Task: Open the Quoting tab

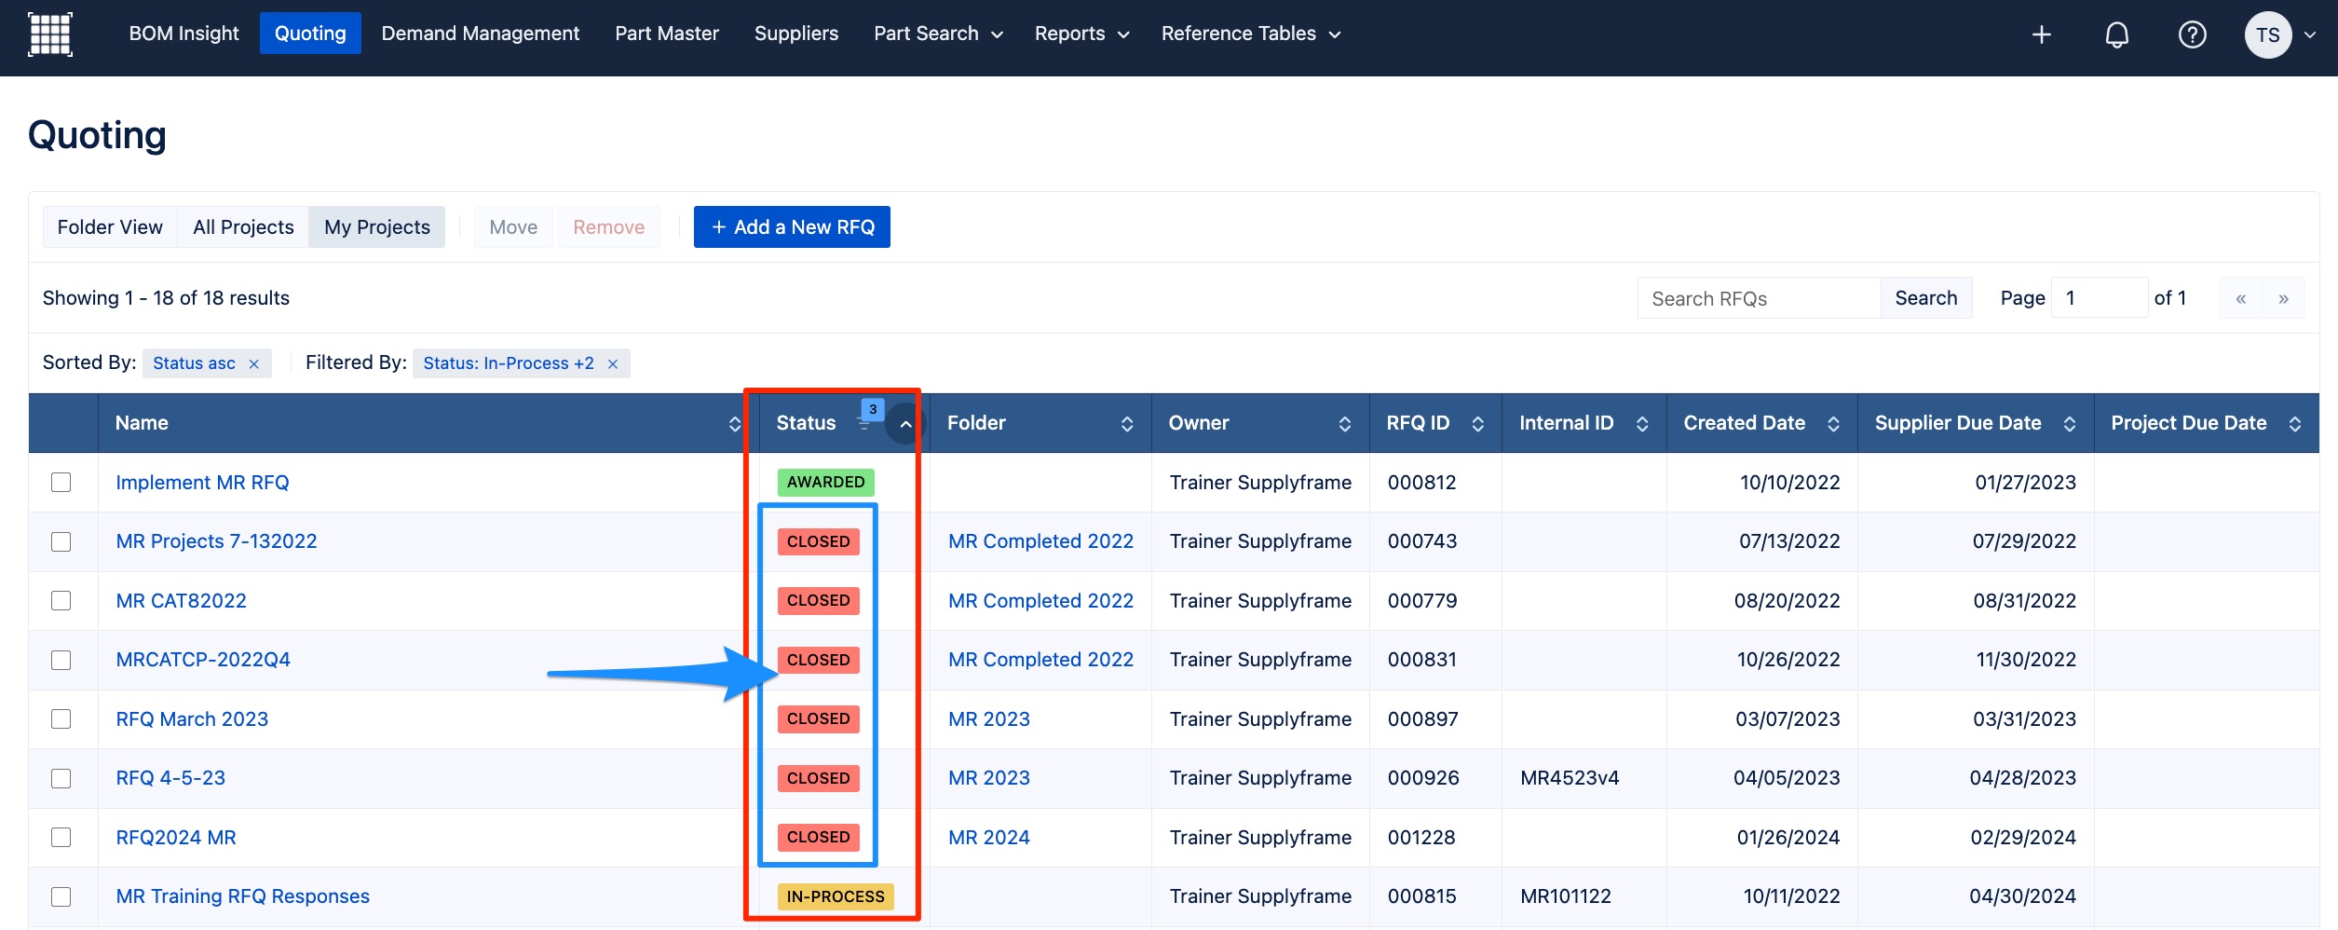Action: 310,34
